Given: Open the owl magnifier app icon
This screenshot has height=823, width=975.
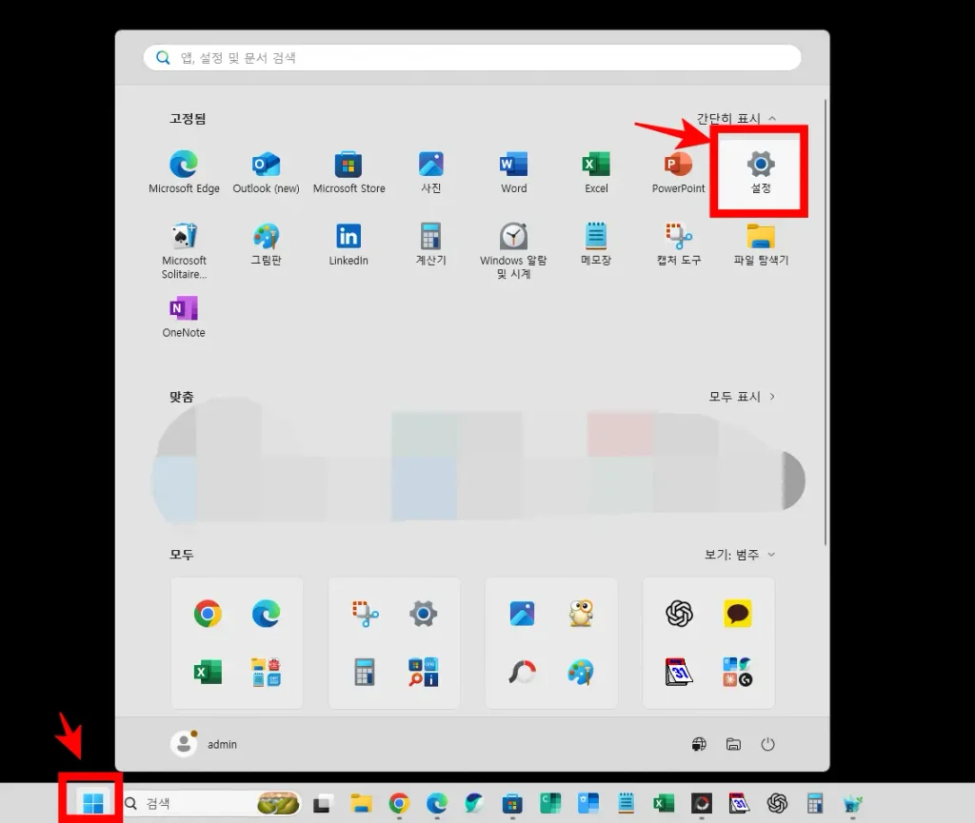Looking at the screenshot, I should 581,614.
